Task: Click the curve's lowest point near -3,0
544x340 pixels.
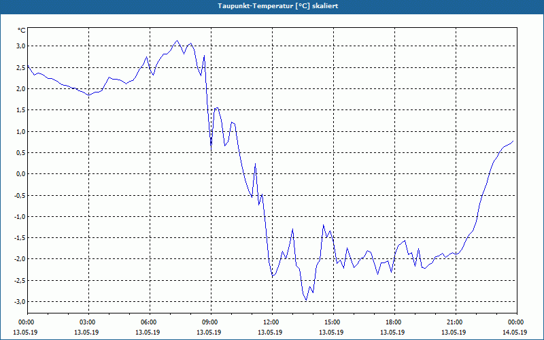Action: point(306,300)
